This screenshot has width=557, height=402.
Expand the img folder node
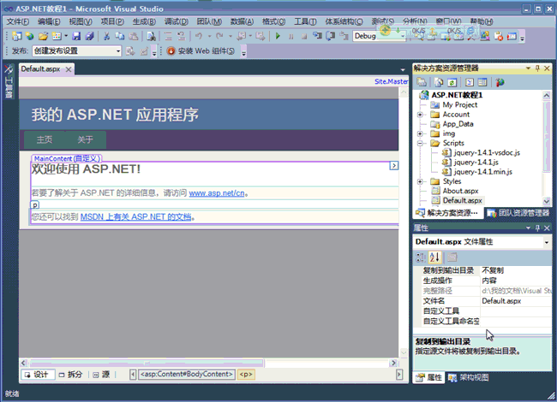[420, 133]
